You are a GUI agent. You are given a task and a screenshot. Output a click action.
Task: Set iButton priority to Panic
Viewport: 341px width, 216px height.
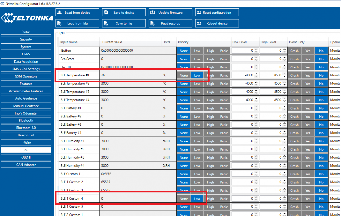click(x=224, y=51)
